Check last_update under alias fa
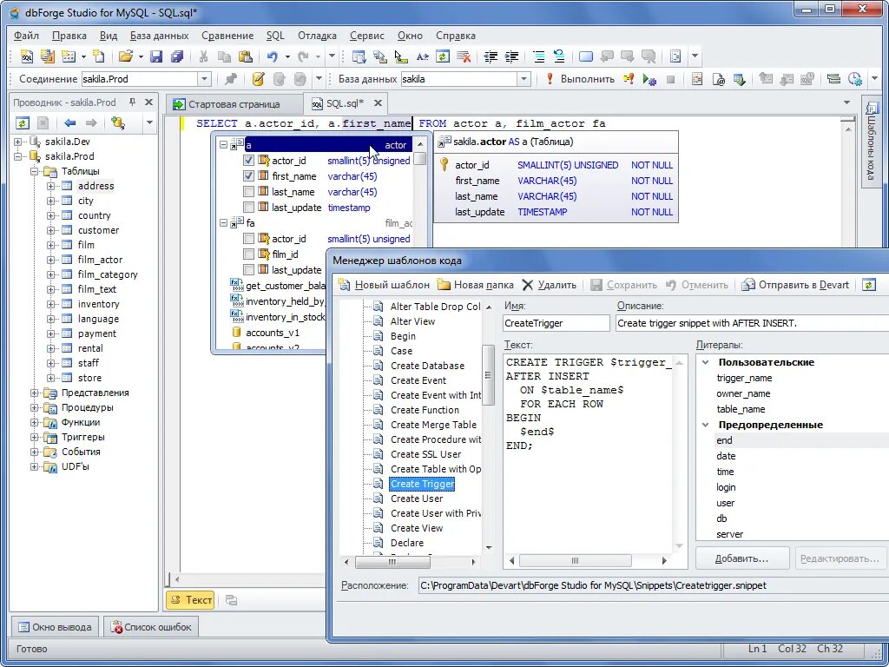 coord(248,270)
